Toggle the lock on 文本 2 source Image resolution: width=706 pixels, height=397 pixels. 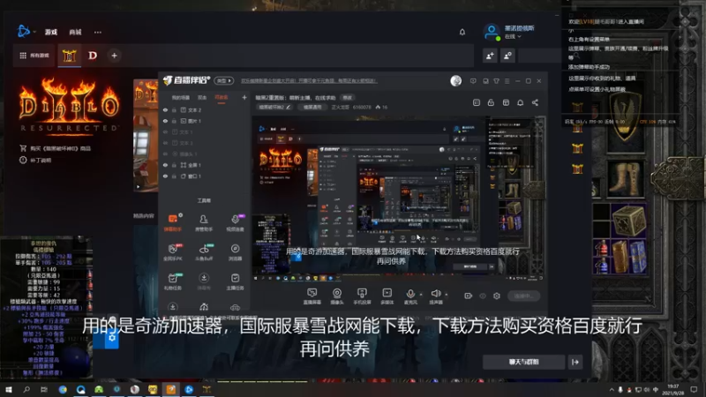click(174, 109)
